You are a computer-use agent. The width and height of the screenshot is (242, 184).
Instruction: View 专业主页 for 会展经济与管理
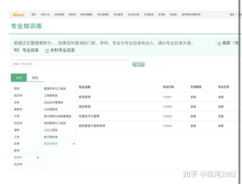[x=221, y=116]
